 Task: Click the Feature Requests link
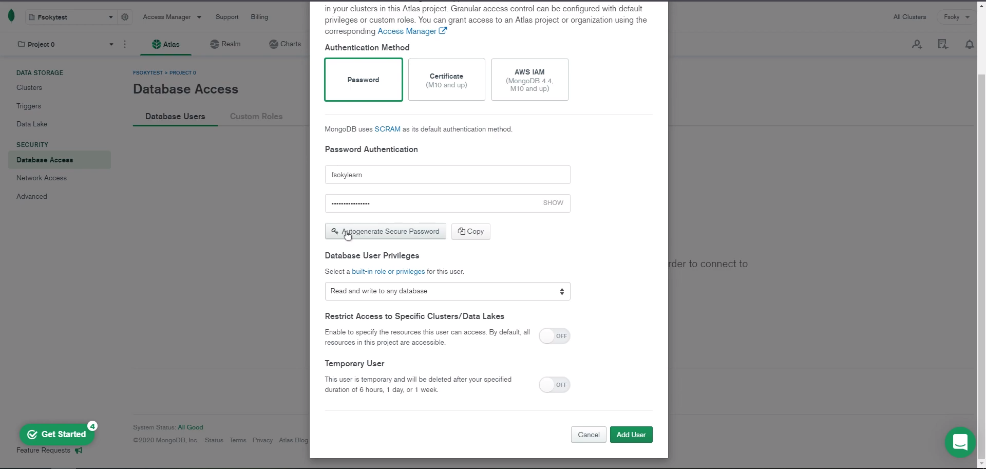tap(43, 451)
